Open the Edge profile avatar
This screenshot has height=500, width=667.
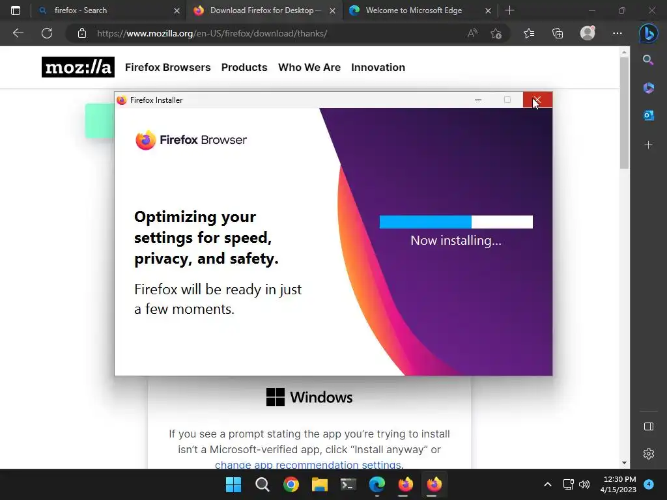588,33
